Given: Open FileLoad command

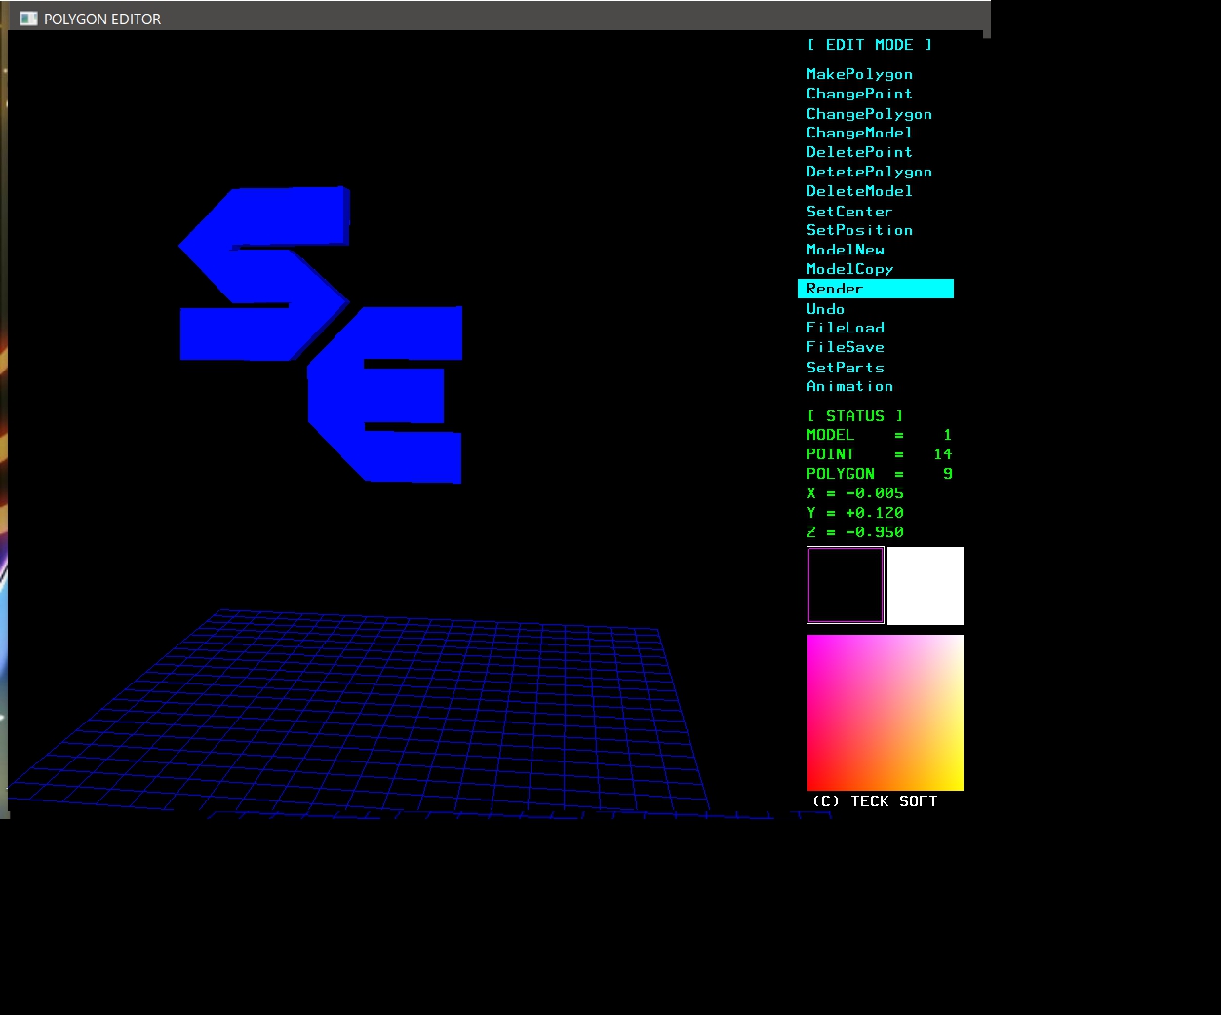Looking at the screenshot, I should point(845,328).
